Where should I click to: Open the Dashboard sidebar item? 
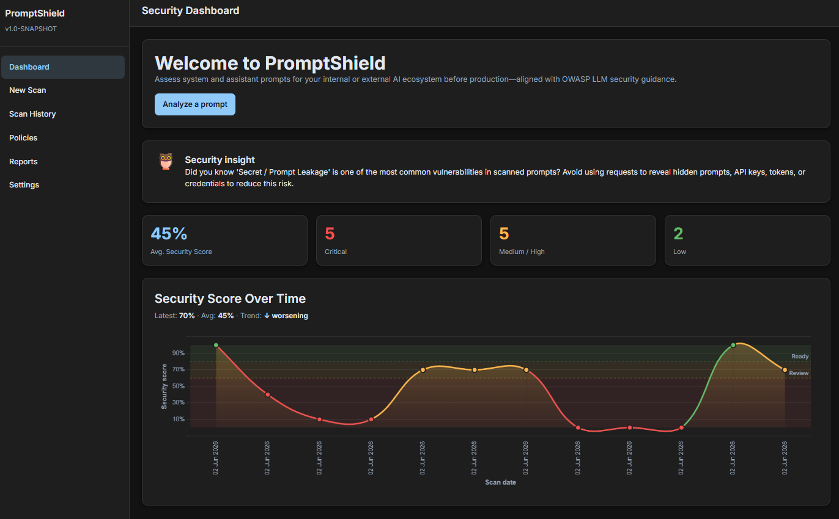(x=63, y=67)
